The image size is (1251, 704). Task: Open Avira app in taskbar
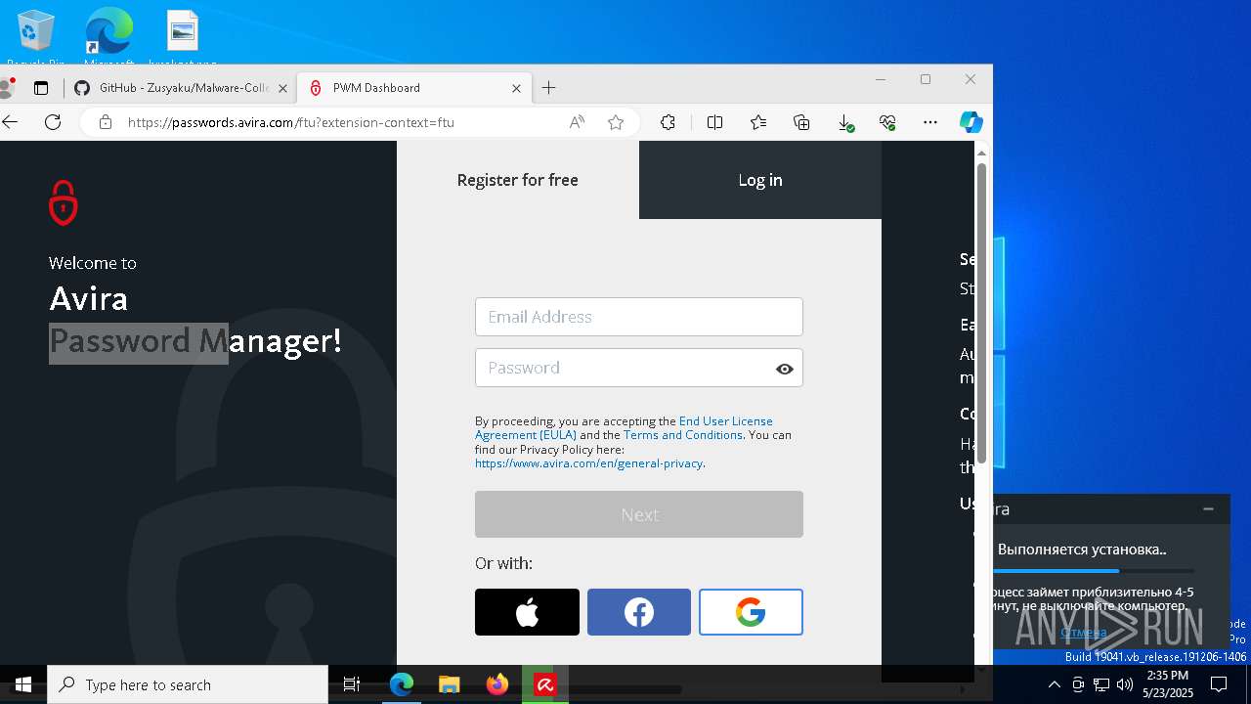click(545, 684)
